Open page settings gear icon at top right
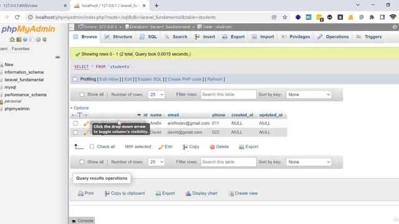399x224 pixels. 395,27
